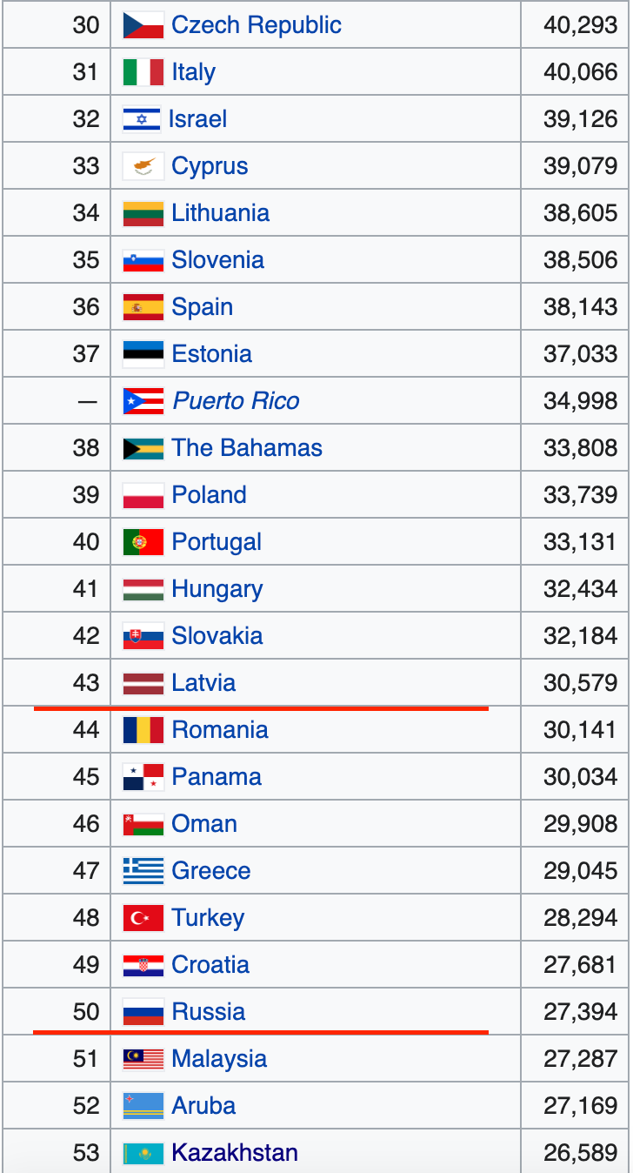Open the Estonia article link
Image resolution: width=633 pixels, height=1173 pixels.
(x=211, y=354)
